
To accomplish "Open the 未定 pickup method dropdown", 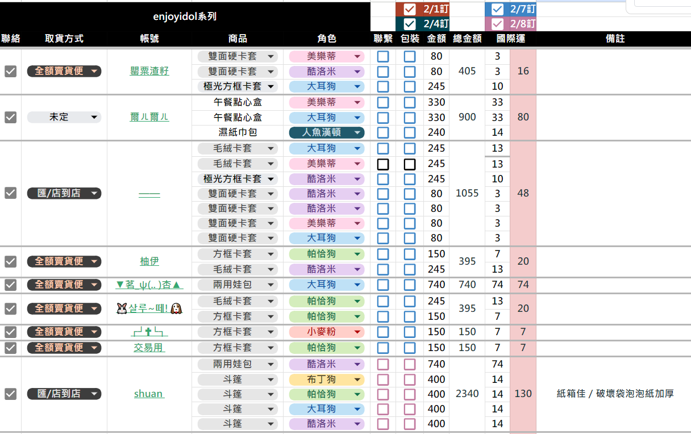I will (x=64, y=117).
